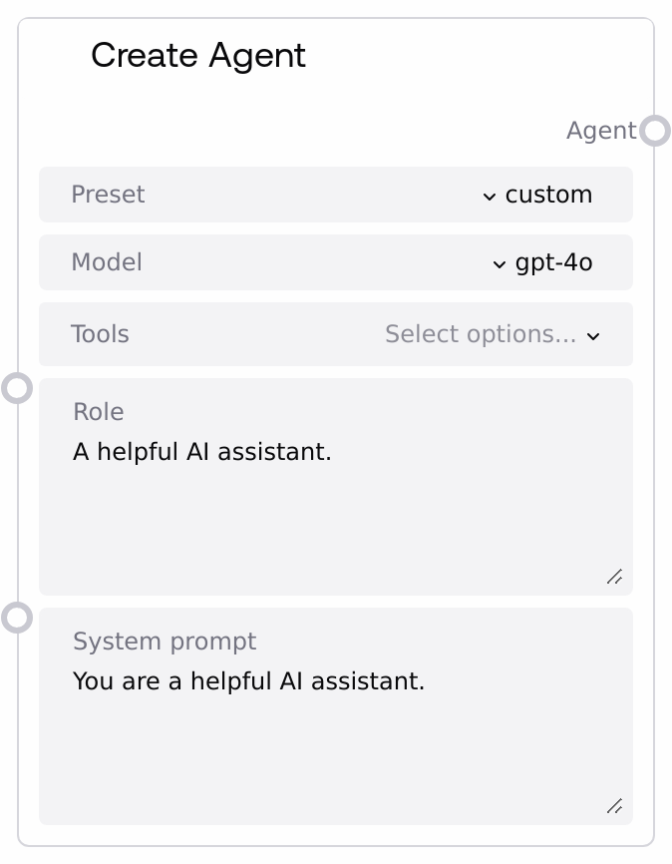672x864 pixels.
Task: Click the Agent output port circle
Action: tap(655, 131)
